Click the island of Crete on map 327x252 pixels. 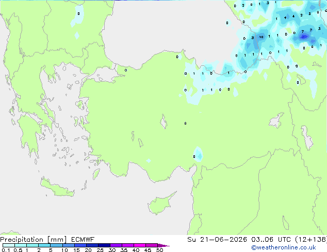coord(57,188)
